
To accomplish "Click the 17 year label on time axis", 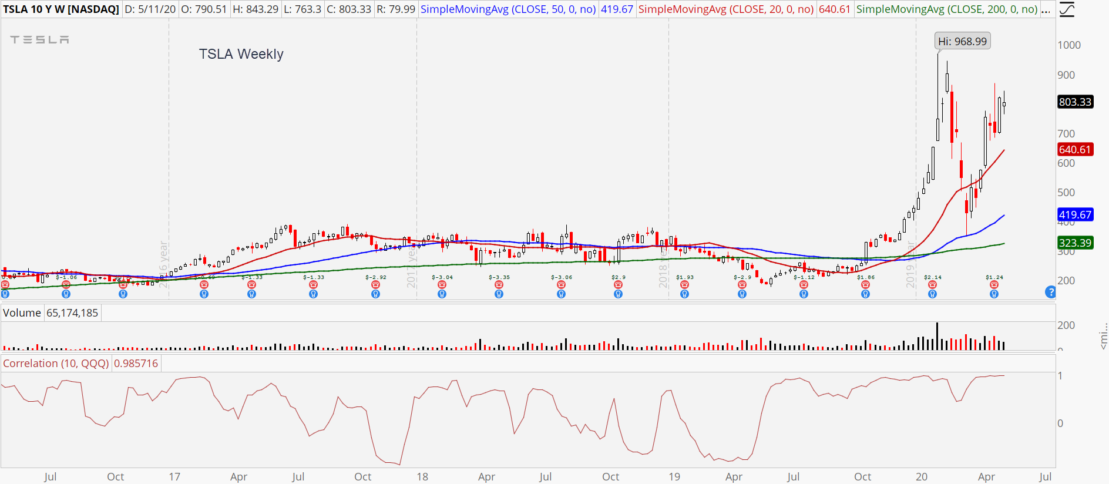I will 174,477.
